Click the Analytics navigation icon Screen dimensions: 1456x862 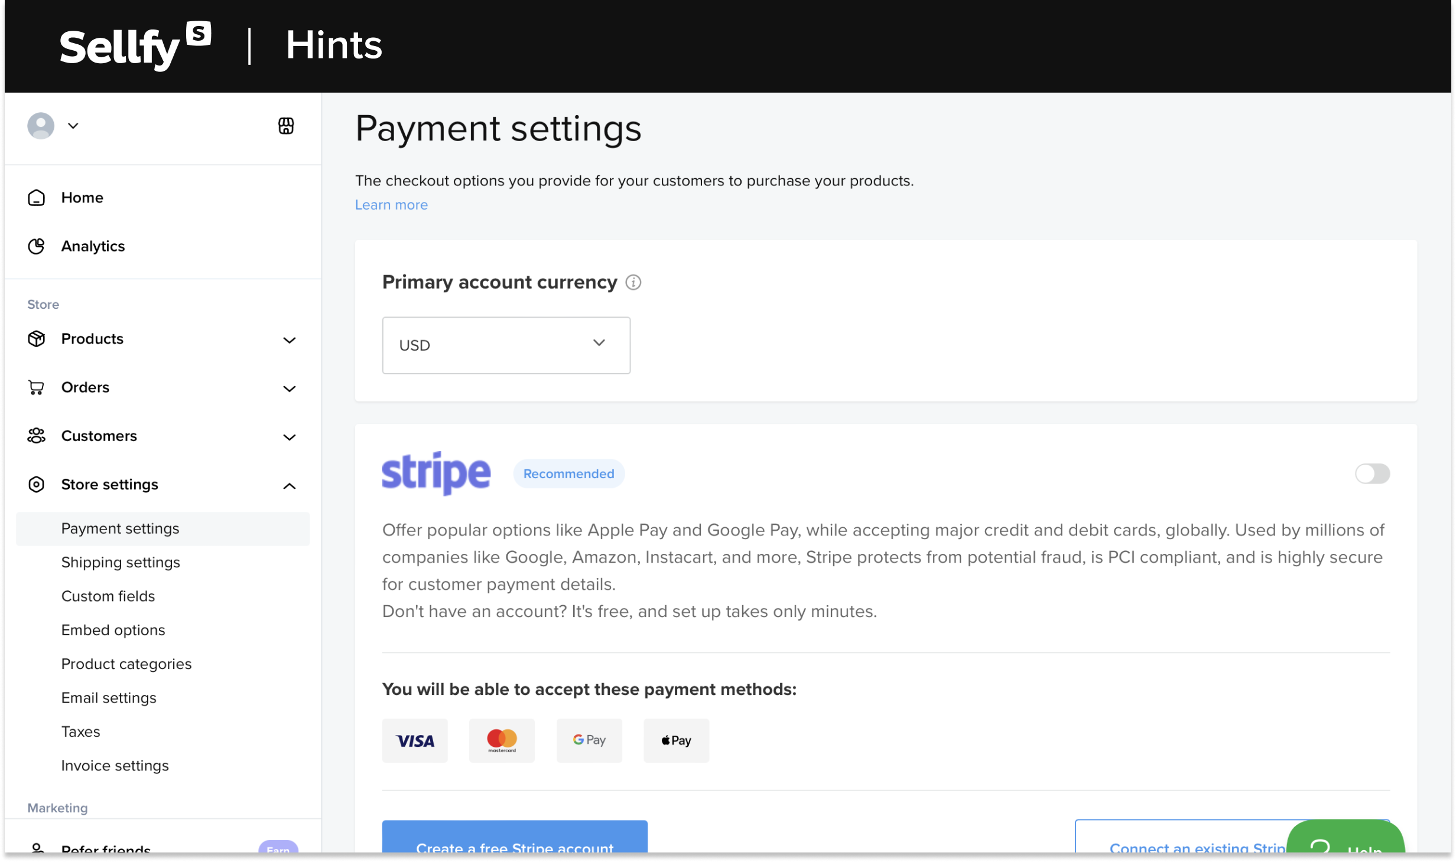[x=36, y=246]
